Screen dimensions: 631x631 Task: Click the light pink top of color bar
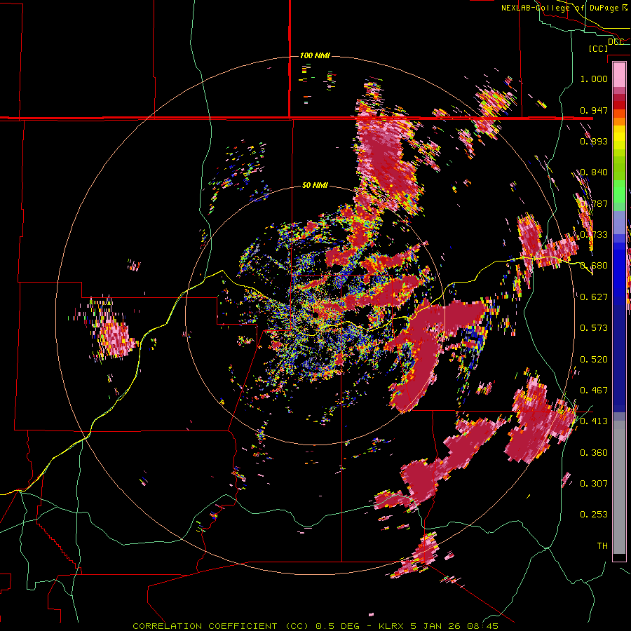[x=619, y=74]
